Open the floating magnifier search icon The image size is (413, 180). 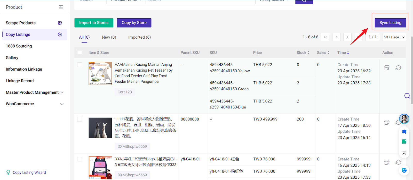[x=407, y=96]
